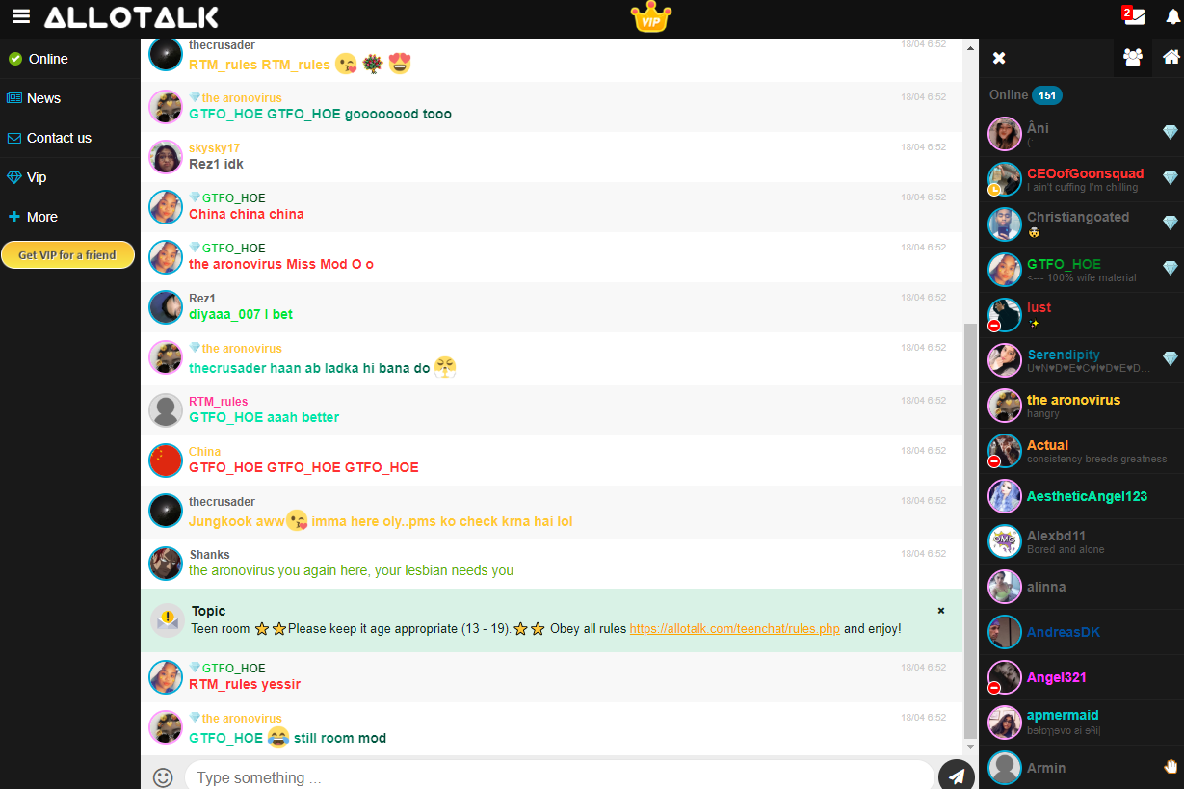Viewport: 1184px width, 789px height.
Task: Dismiss the Topic notice
Action: click(941, 611)
